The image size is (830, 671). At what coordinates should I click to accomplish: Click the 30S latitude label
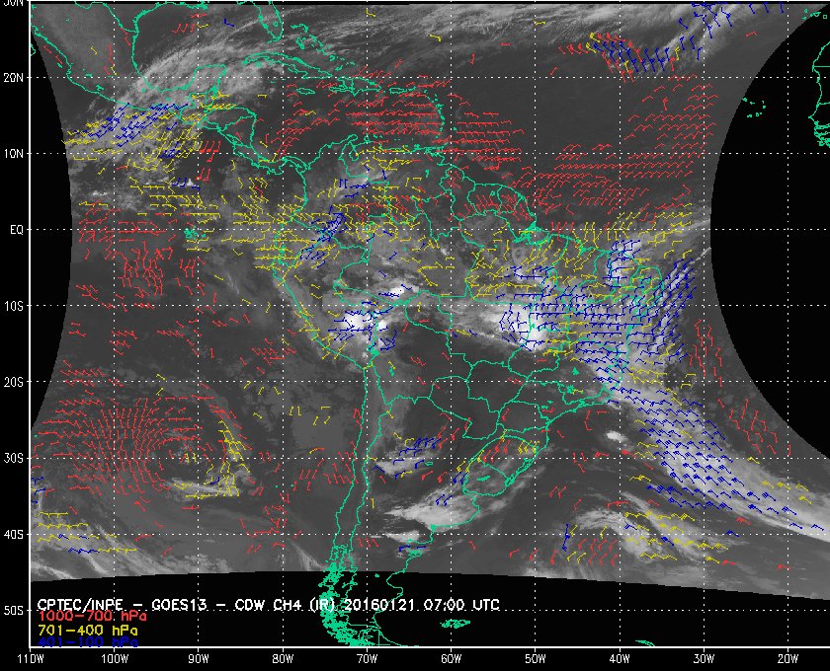pos(13,458)
